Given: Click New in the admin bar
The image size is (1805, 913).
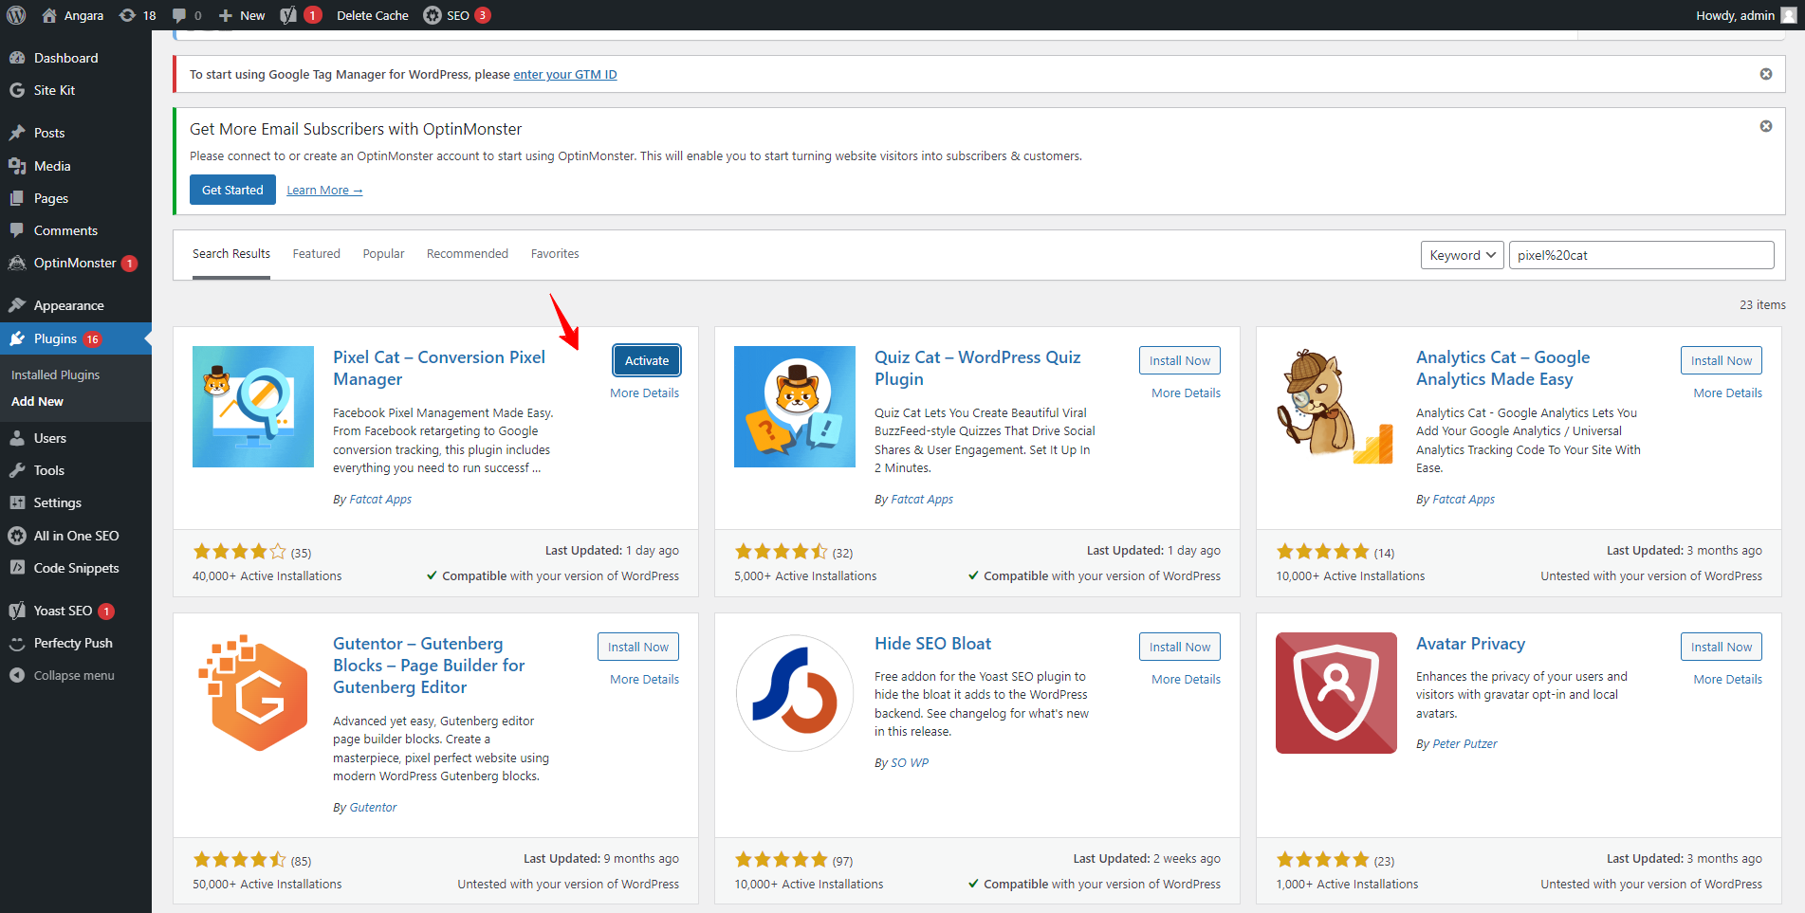Looking at the screenshot, I should click(242, 15).
